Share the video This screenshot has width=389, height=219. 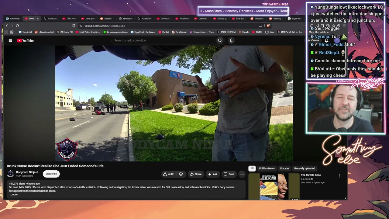pos(195,174)
